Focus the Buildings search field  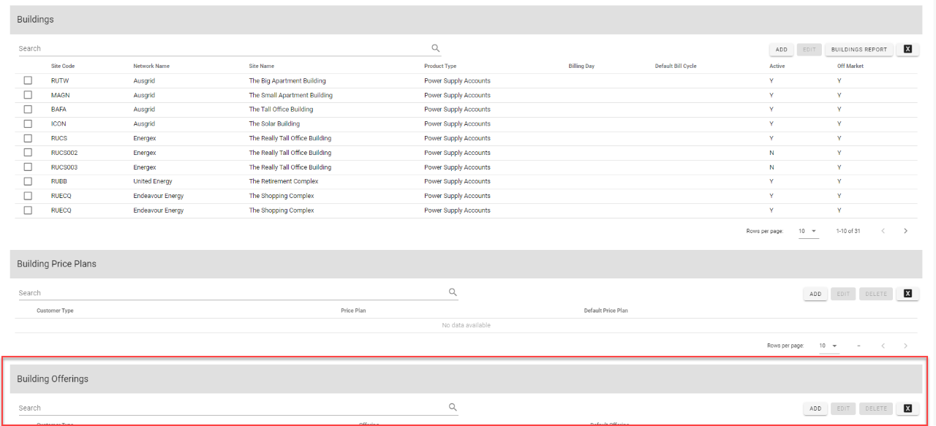(219, 48)
